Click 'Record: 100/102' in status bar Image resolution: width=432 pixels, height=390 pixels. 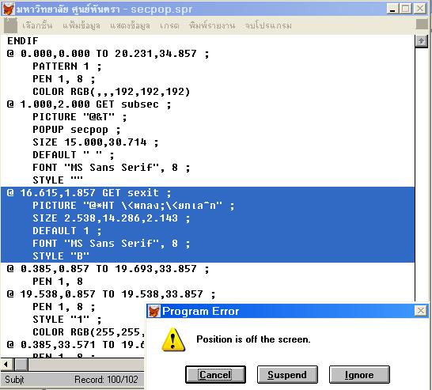point(106,380)
